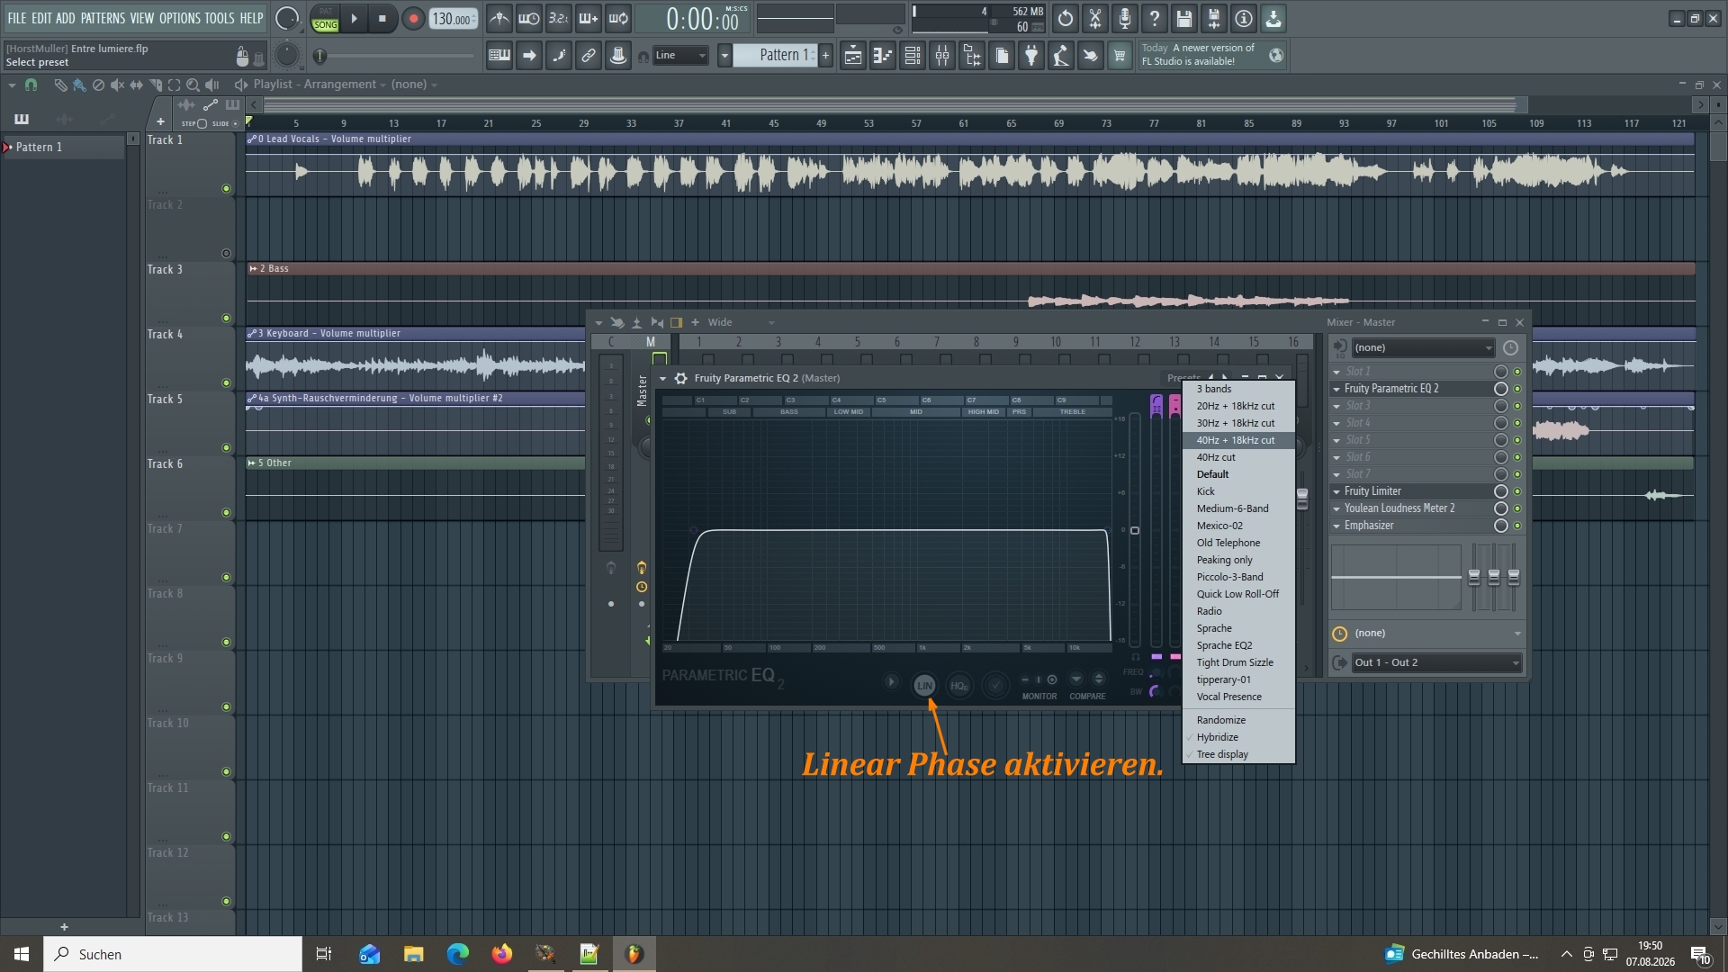Click the Save project floppy icon
This screenshot has height=972, width=1728.
coord(1184,18)
